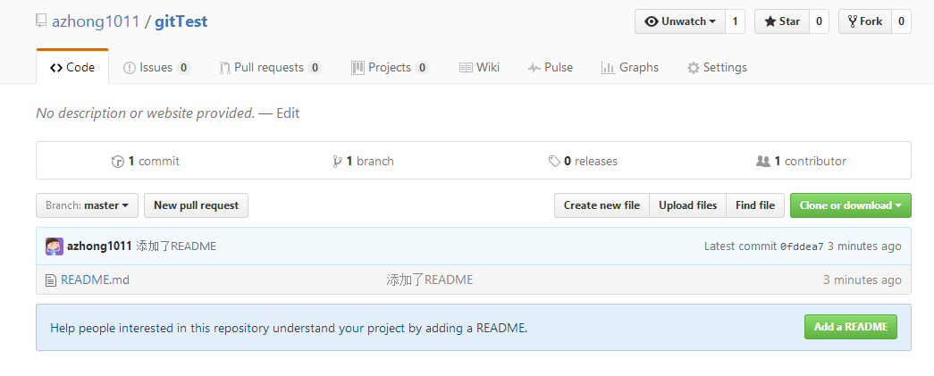This screenshot has width=934, height=376.
Task: View the Pulse tab
Action: [551, 68]
